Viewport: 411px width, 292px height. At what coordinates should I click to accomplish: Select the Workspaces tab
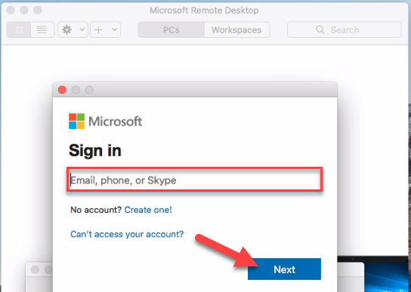[236, 29]
